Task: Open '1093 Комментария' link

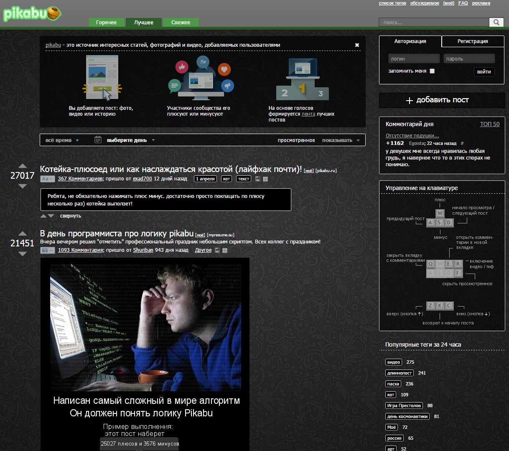Action: [x=80, y=250]
